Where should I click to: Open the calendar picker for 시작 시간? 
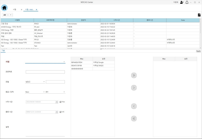pyautogui.click(x=57, y=102)
